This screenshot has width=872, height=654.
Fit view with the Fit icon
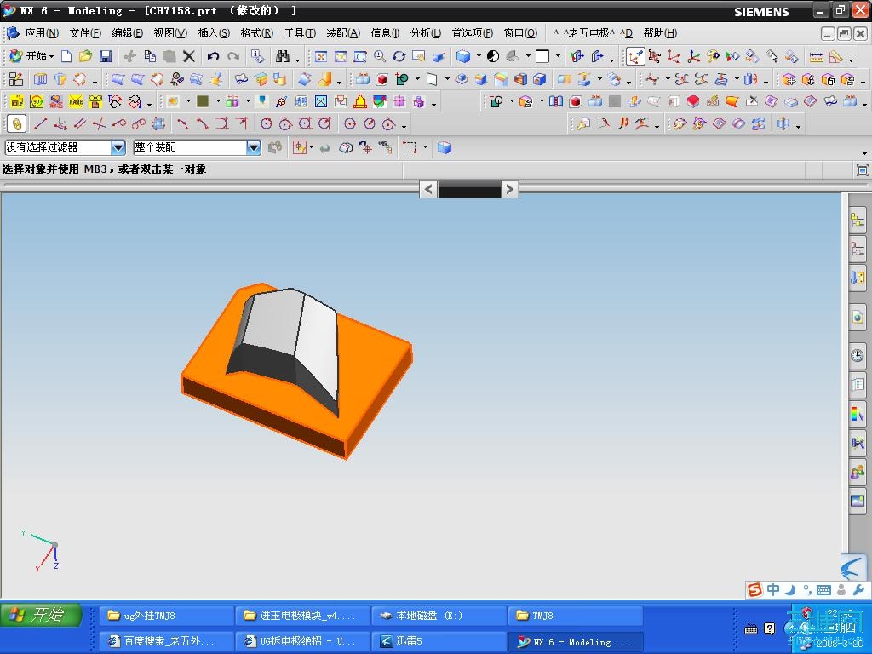321,56
